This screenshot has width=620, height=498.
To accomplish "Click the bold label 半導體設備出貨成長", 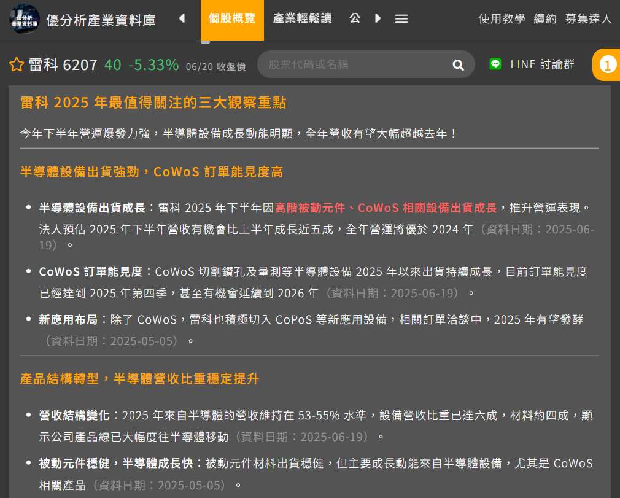I will [92, 208].
